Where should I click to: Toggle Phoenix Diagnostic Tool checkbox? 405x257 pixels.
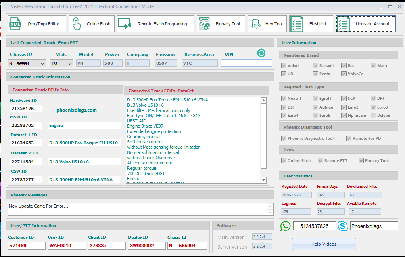284,139
